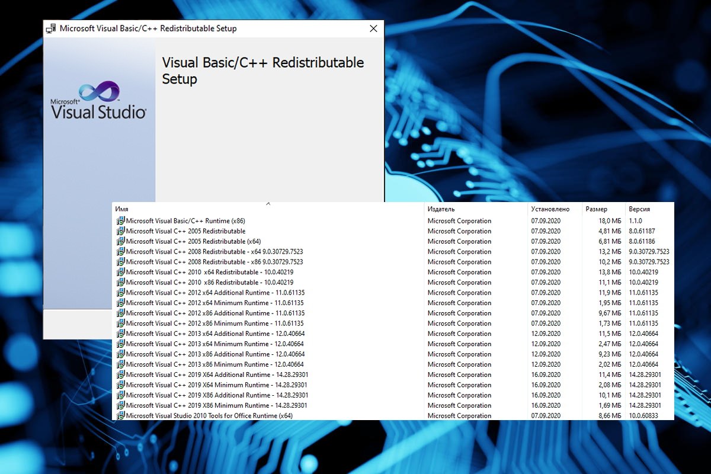
Task: Click the size value 10,2 МБ
Action: point(608,262)
